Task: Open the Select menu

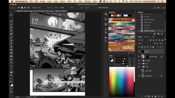Action: tap(63, 1)
